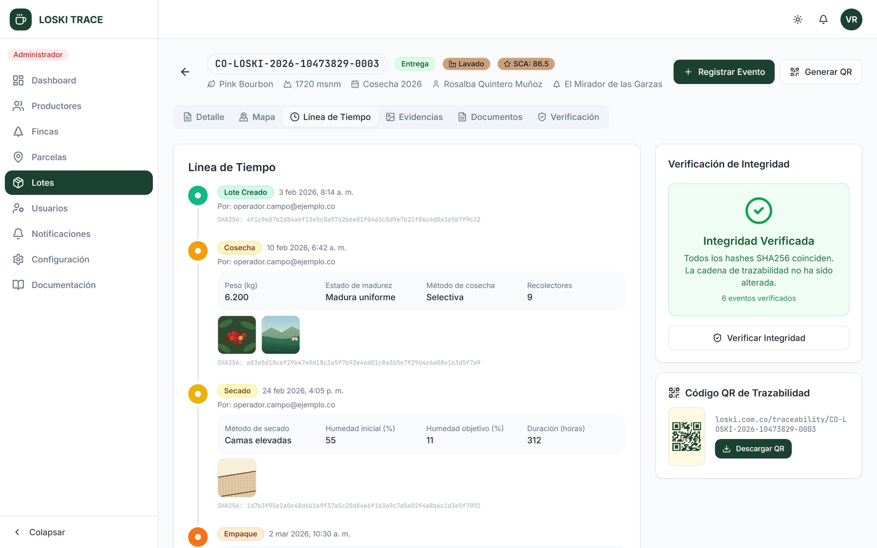Screen dimensions: 877x548
Task: Click the Administrador role badge
Action: tap(38, 54)
